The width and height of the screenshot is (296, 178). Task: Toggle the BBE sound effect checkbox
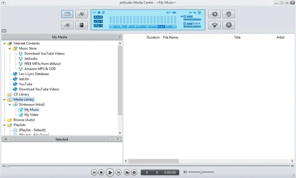coord(185,17)
